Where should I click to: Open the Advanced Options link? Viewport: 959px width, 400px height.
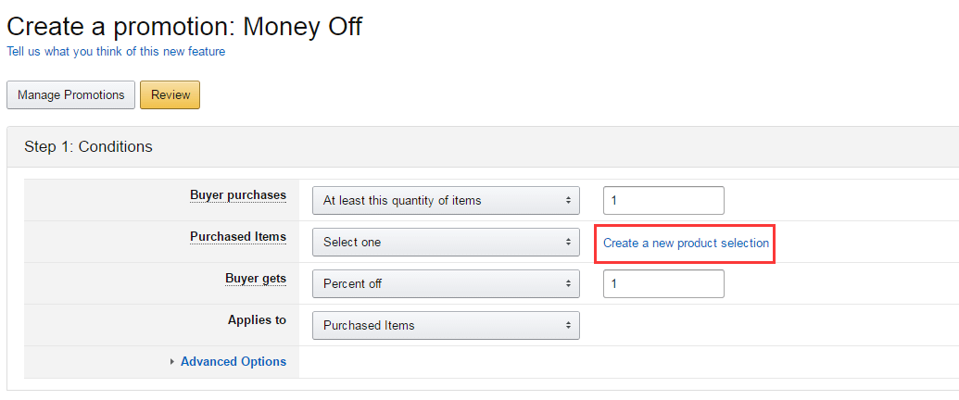click(x=233, y=362)
